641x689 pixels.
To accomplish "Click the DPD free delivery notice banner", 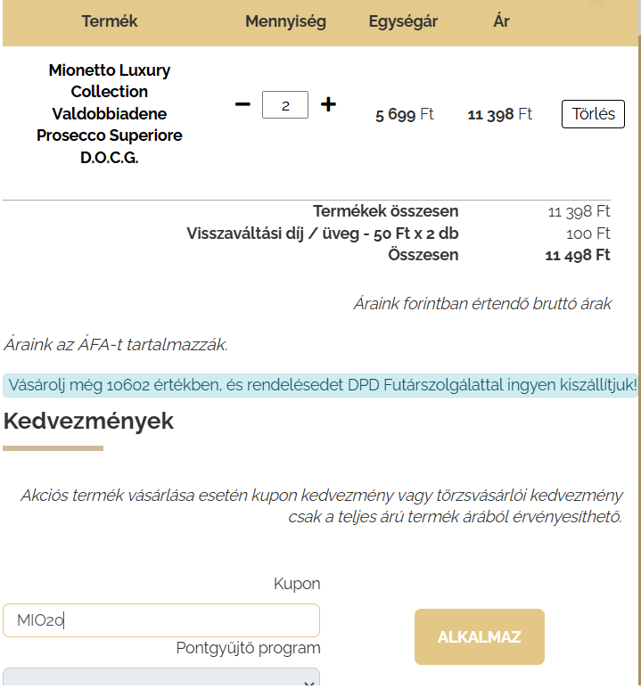I will coord(321,385).
